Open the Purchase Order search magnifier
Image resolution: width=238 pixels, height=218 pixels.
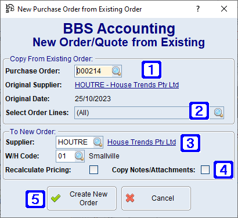pyautogui.click(x=117, y=71)
